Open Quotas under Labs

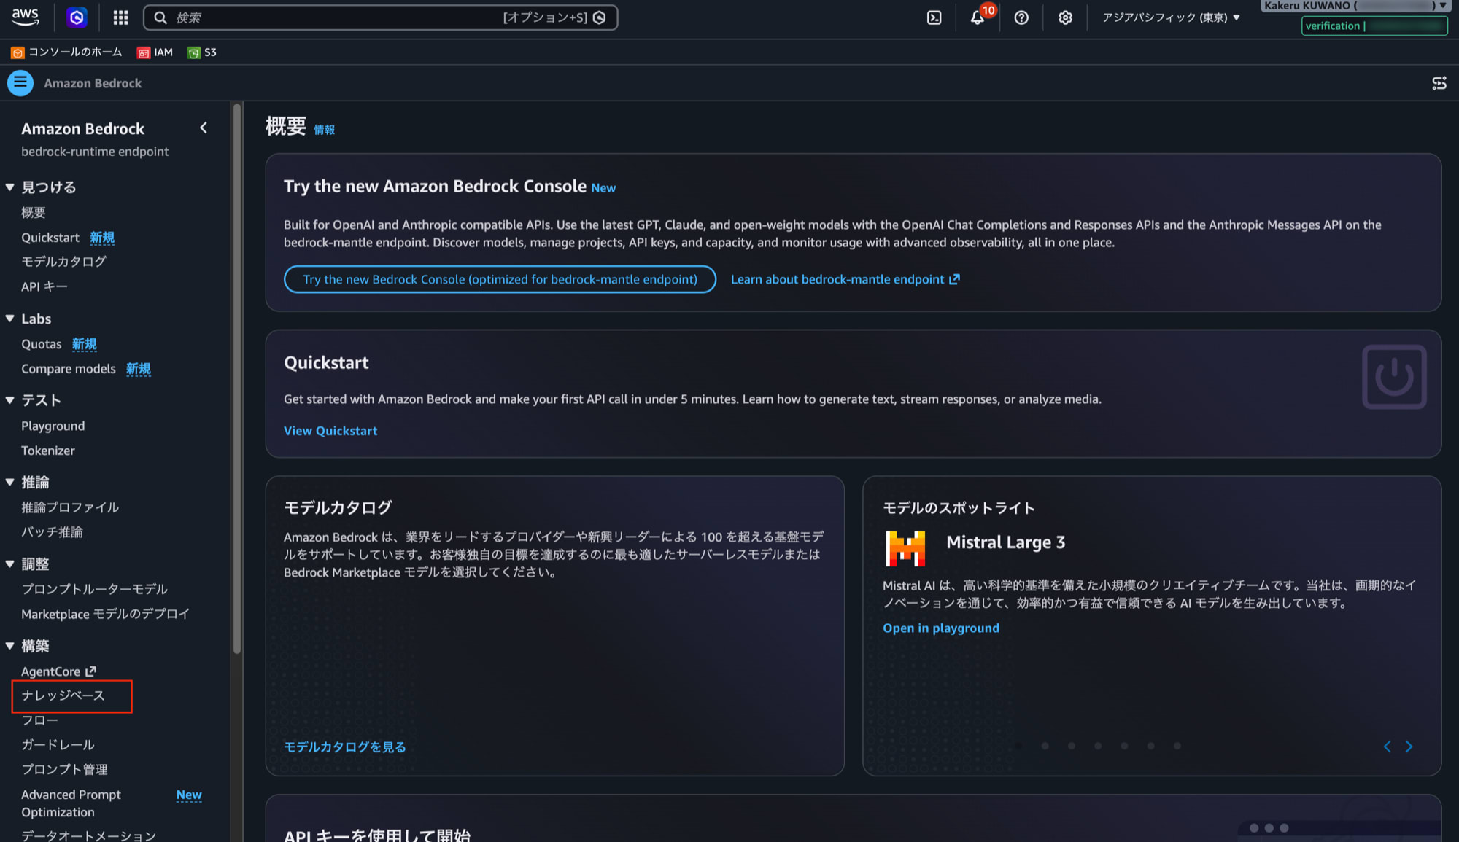pyautogui.click(x=42, y=344)
